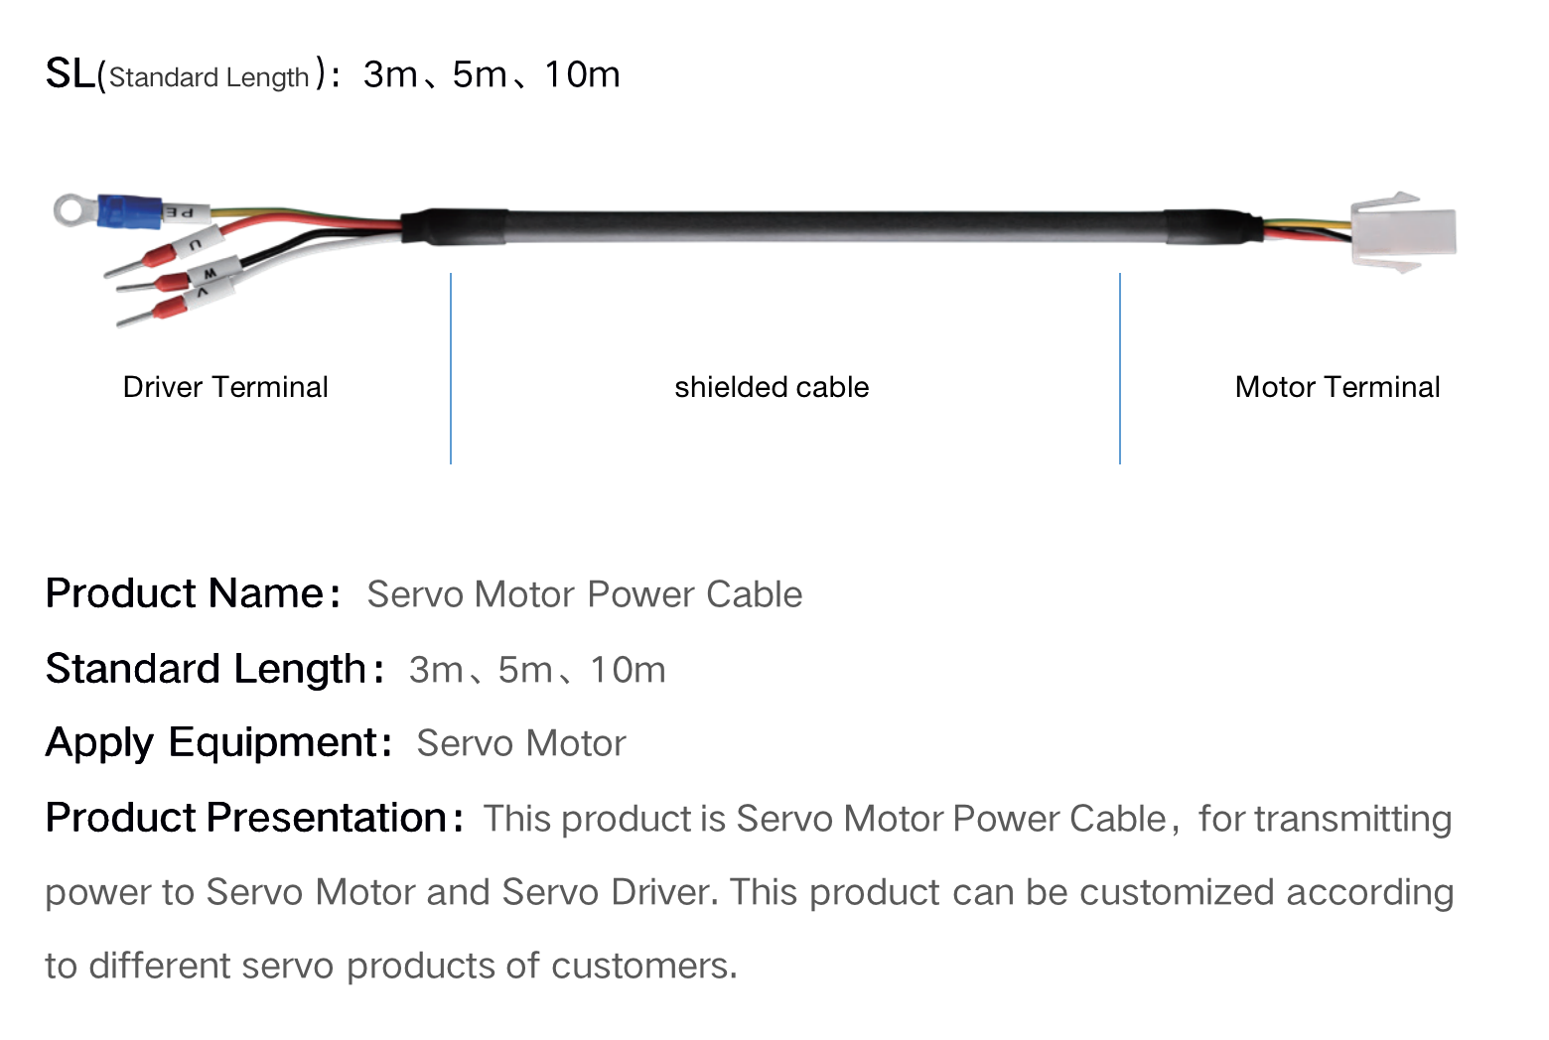The width and height of the screenshot is (1549, 1040).
Task: Click the SL Standard Length heading
Action: (333, 74)
